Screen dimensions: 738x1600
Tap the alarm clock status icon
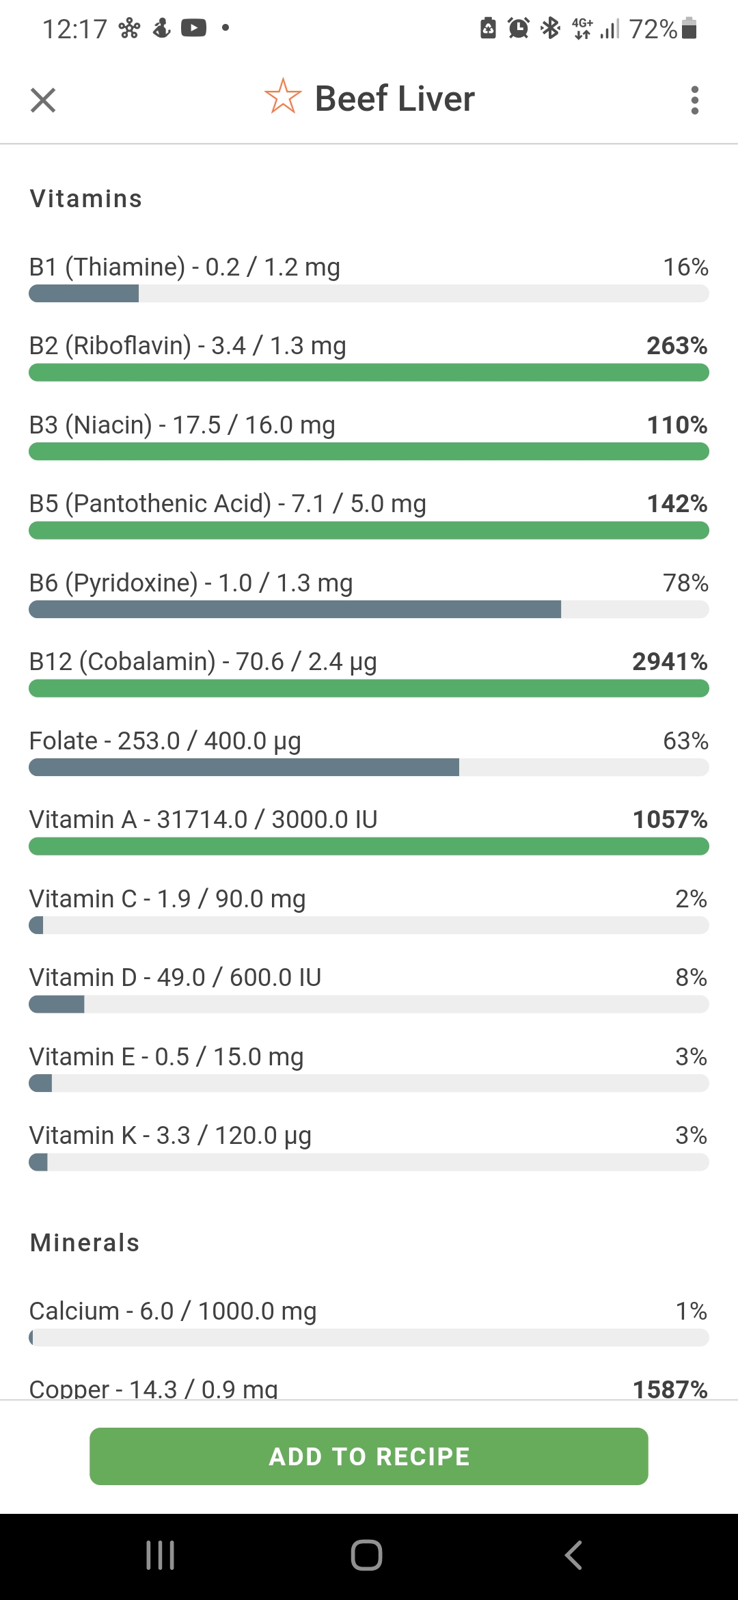pyautogui.click(x=519, y=28)
